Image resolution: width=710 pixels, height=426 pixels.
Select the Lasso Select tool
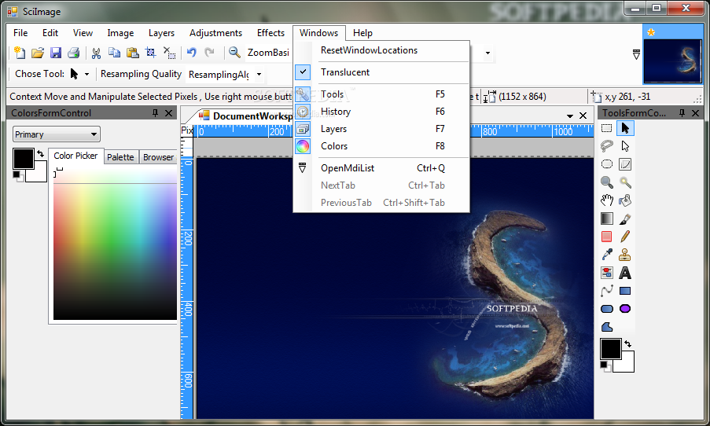pos(607,145)
